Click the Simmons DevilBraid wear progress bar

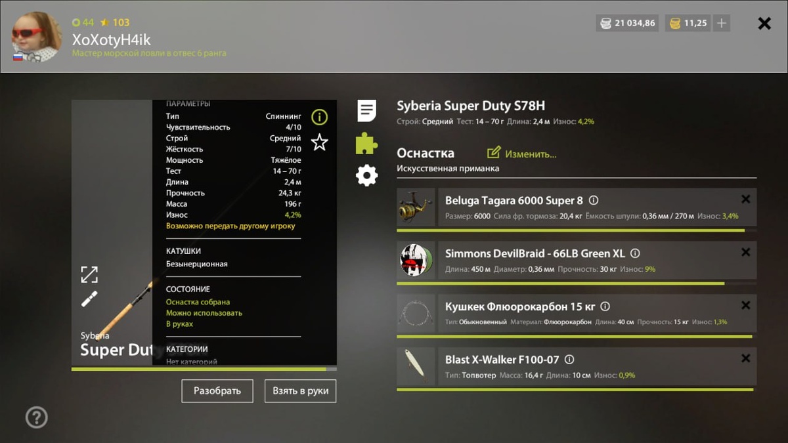tap(577, 284)
